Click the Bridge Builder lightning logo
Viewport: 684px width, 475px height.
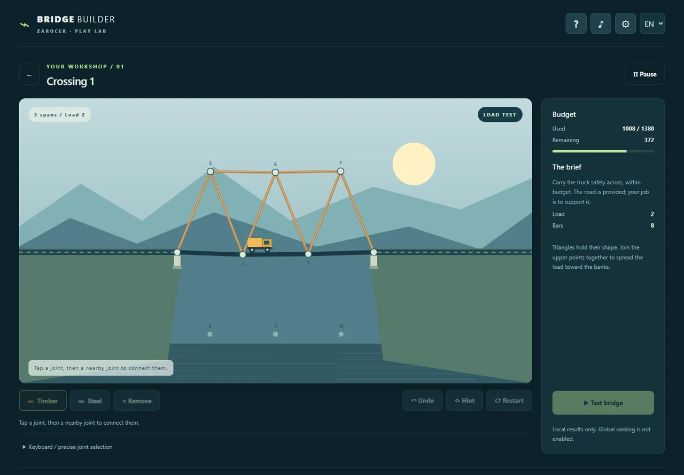pos(25,24)
